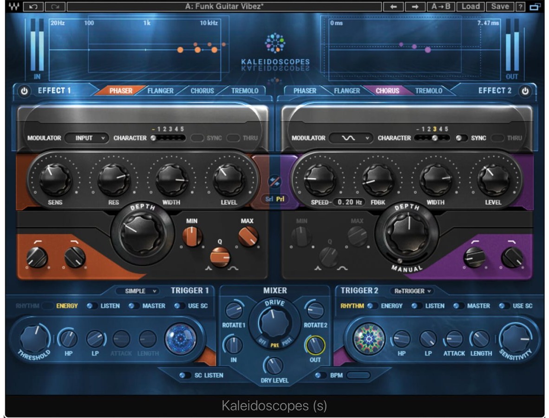Click Effect 1 RES knob
The image size is (549, 418).
tap(113, 179)
